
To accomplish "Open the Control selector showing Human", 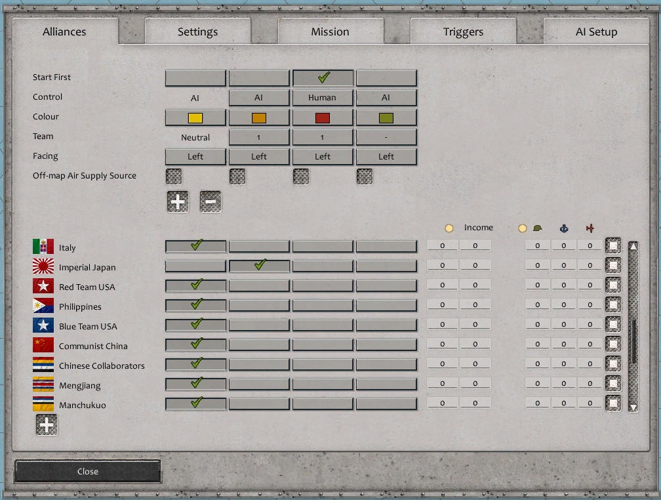I will click(x=323, y=97).
